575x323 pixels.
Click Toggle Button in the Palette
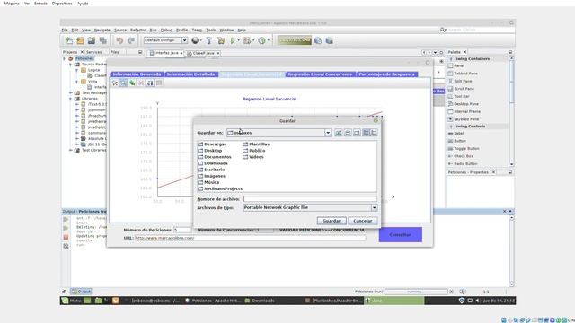[x=464, y=149]
